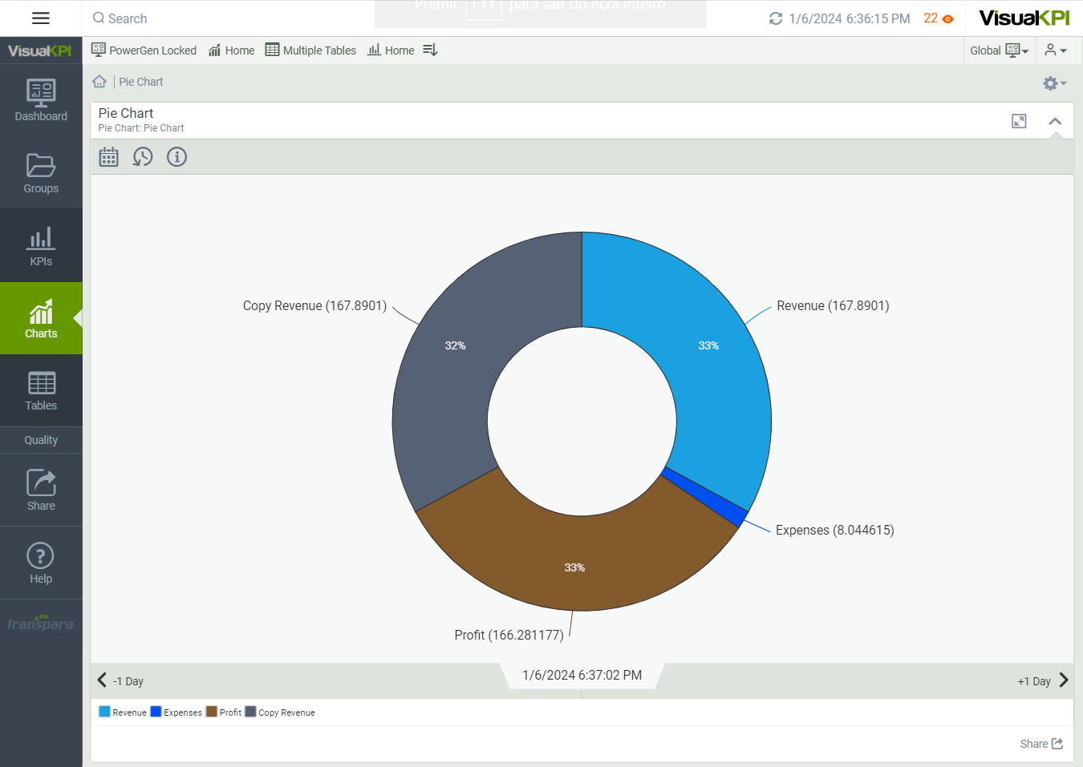
Task: Click the calendar date picker icon
Action: click(109, 157)
